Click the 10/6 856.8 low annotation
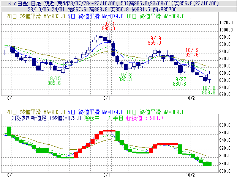Viewport: 237px width, 180px height. pos(209,90)
